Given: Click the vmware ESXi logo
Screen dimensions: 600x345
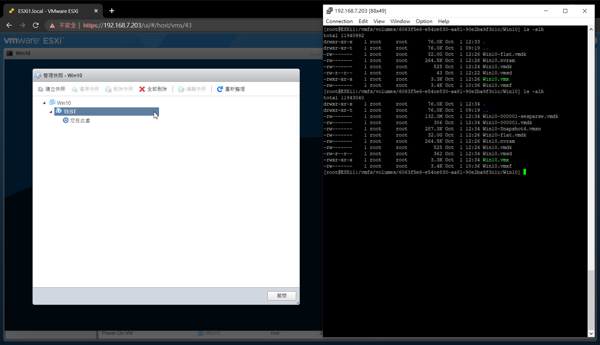Looking at the screenshot, I should (x=34, y=41).
